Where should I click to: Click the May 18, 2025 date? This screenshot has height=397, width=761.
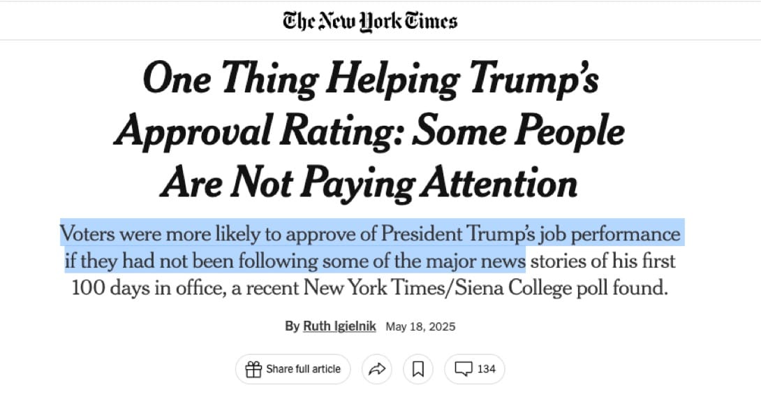(420, 326)
